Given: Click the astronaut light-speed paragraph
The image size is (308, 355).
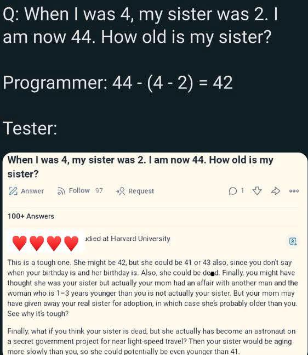Looking at the screenshot, I should pos(151,341).
